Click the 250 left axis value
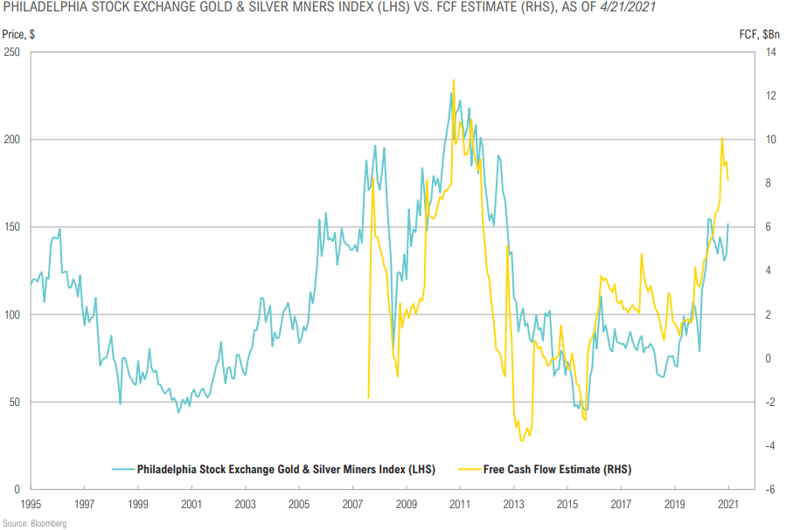The height and width of the screenshot is (530, 786). click(12, 52)
